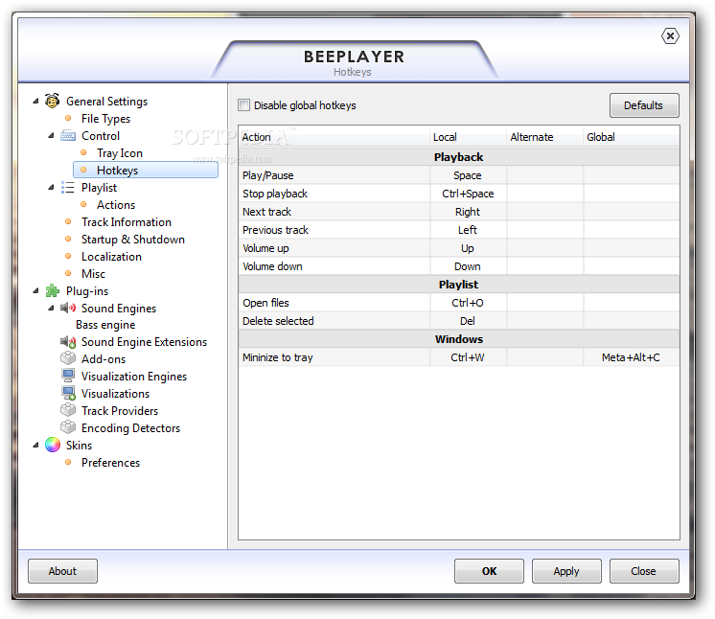Click the About button

click(x=62, y=571)
